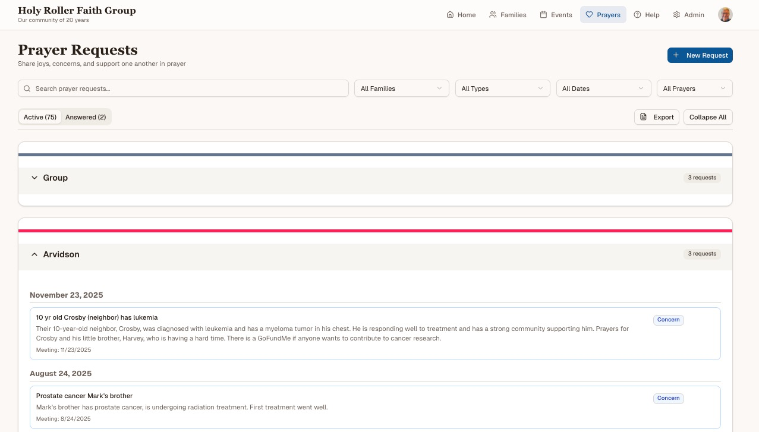Viewport: 759px width, 432px height.
Task: Open the All Types filter dropdown
Action: coord(502,88)
